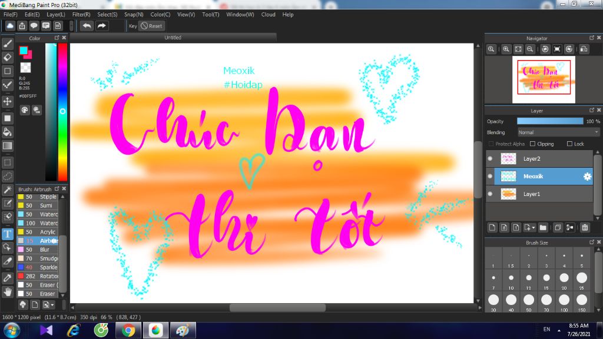Viewport: 603px width, 339px height.
Task: Click Navigator fit-to-window icon
Action: point(518,49)
